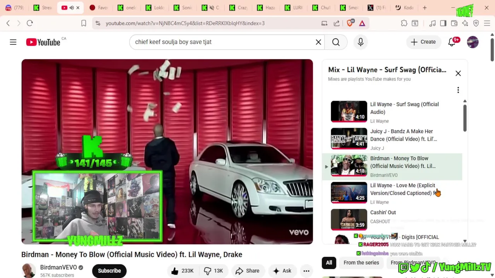This screenshot has height=278, width=495.
Task: Open the BirdmanVEVO channel avatar
Action: 29,271
